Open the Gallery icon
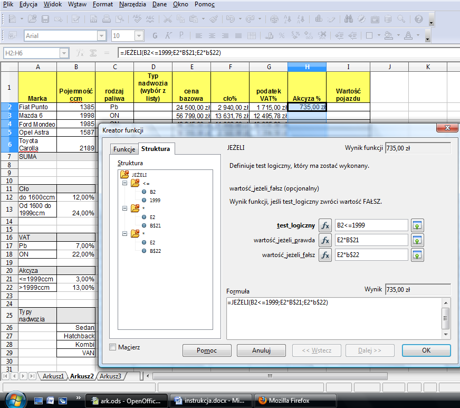The height and width of the screenshot is (408, 460). pyautogui.click(x=375, y=20)
